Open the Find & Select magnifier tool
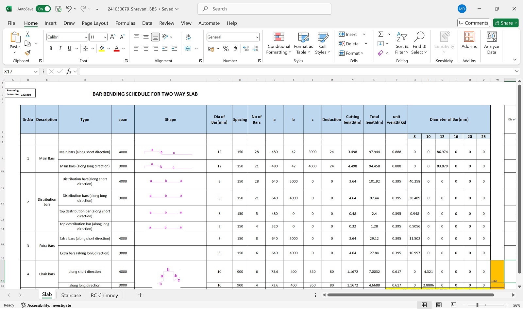523x309 pixels. (419, 37)
